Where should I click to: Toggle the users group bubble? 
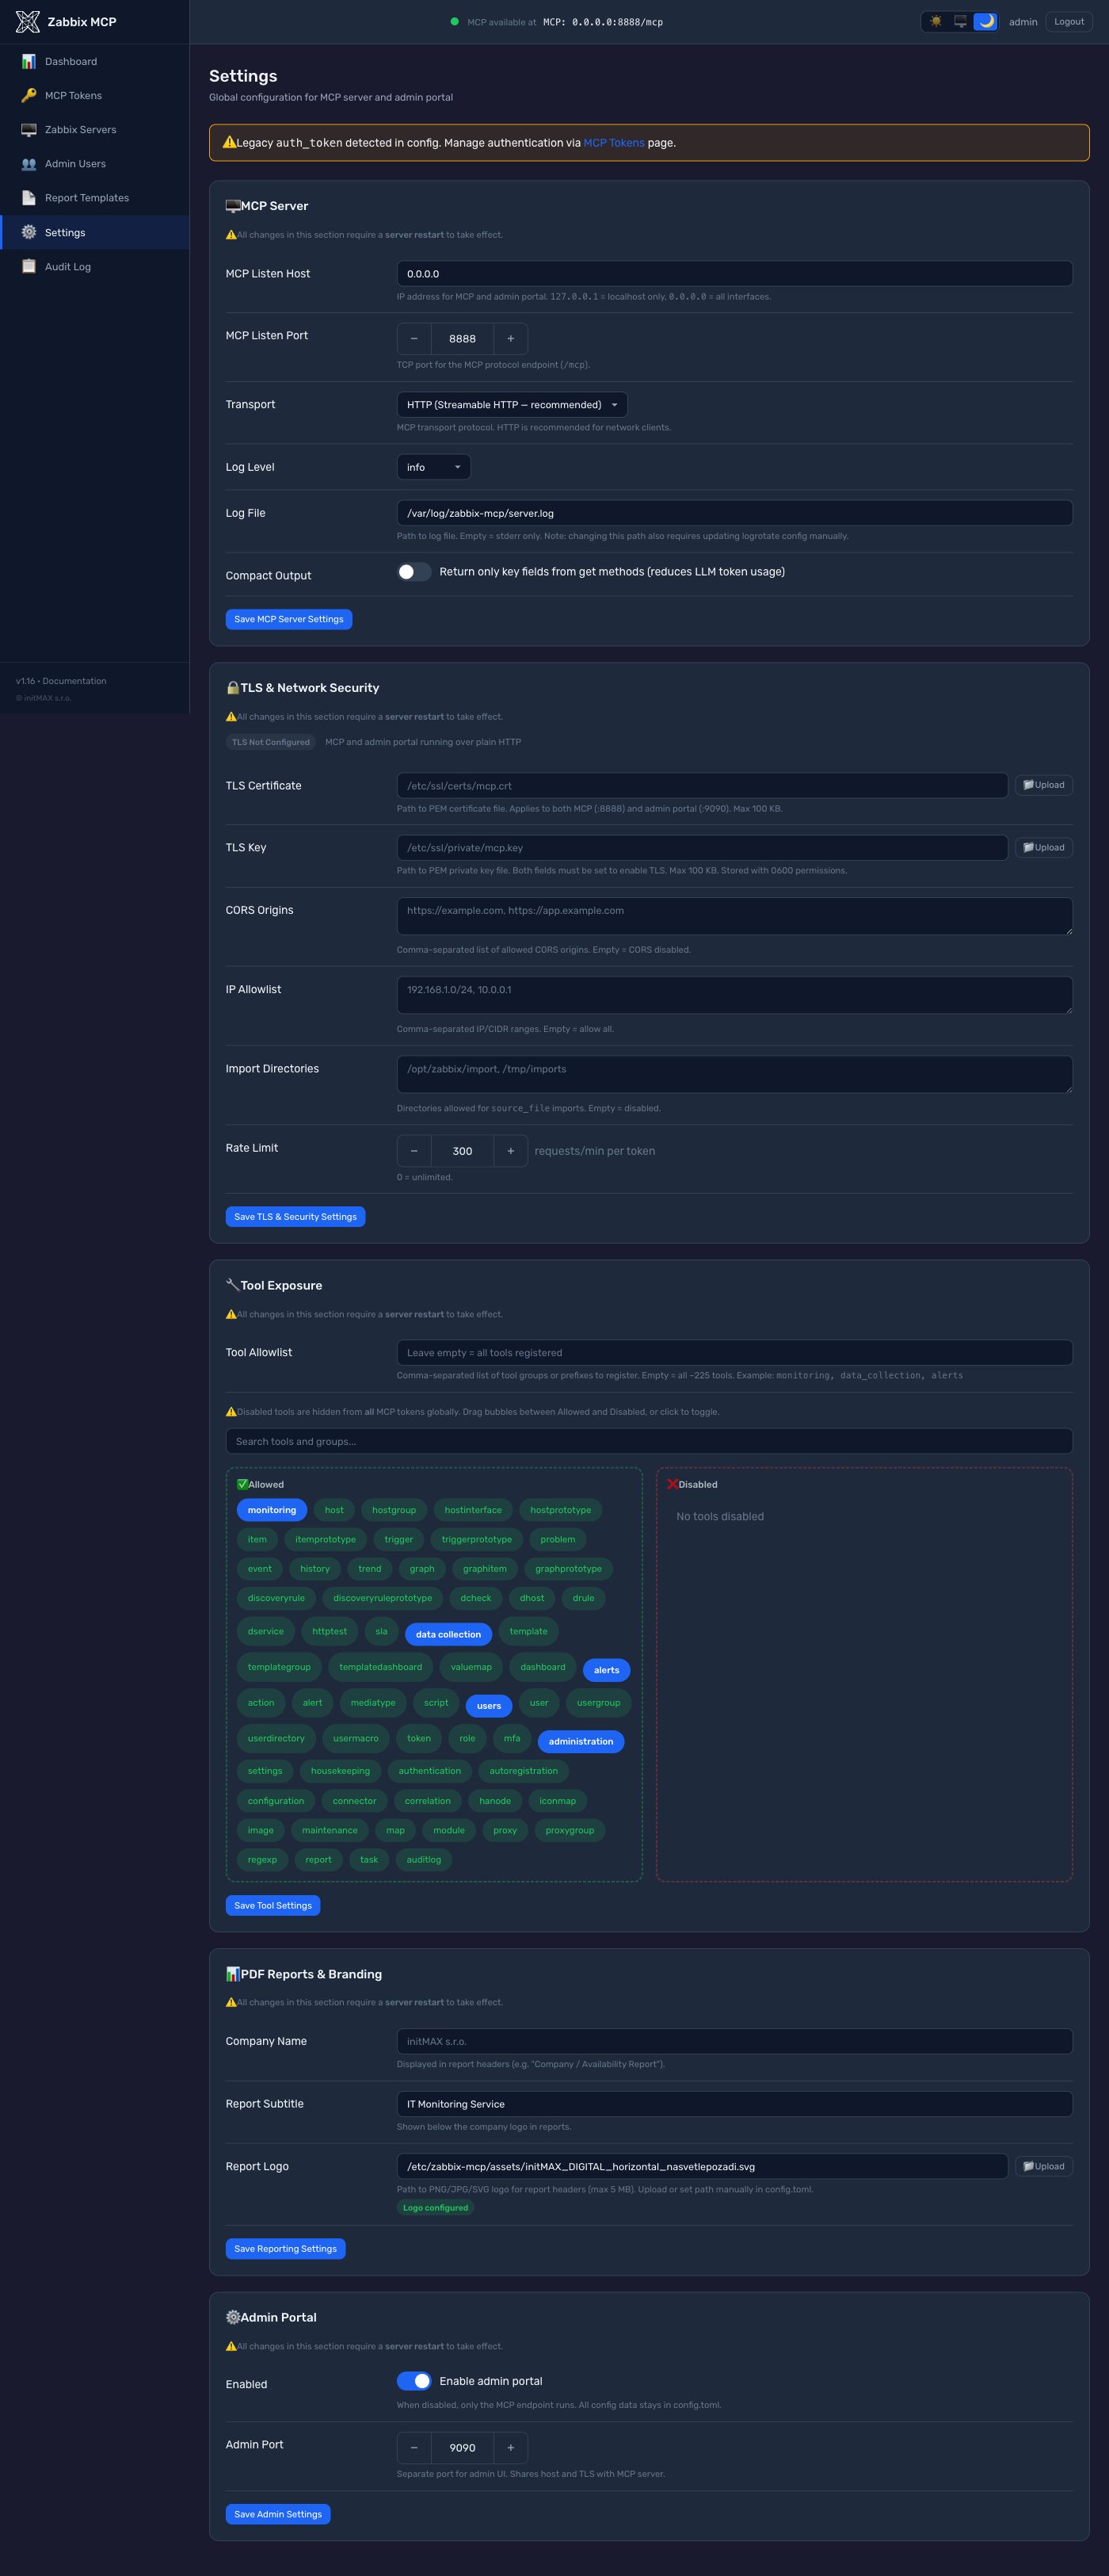pos(489,1706)
